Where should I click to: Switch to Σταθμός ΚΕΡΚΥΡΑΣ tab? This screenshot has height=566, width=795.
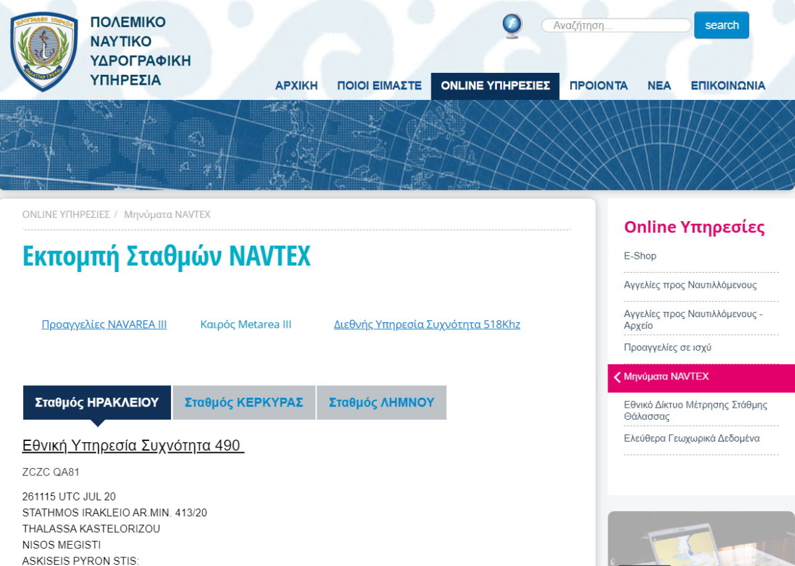(x=244, y=402)
